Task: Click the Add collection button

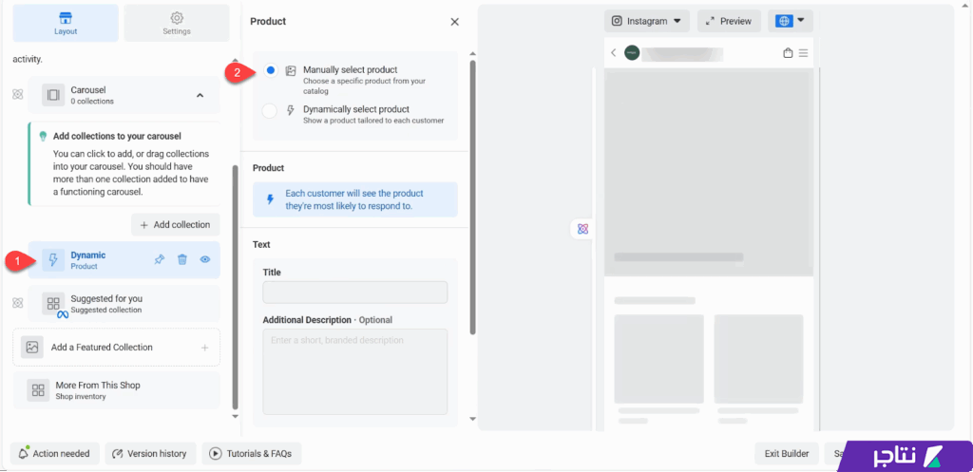Action: 175,225
